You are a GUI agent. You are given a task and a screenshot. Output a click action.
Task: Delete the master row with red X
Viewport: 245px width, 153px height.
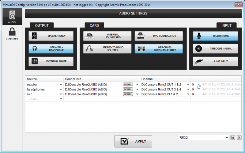pos(193,85)
